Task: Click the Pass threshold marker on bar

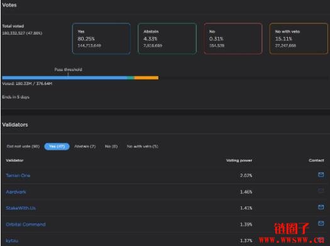Action: [x=68, y=75]
